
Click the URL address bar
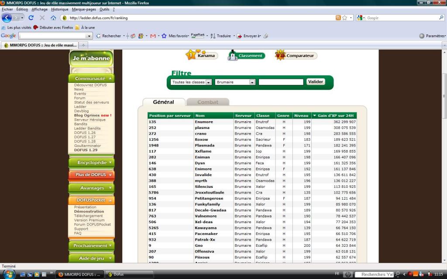tap(199, 17)
